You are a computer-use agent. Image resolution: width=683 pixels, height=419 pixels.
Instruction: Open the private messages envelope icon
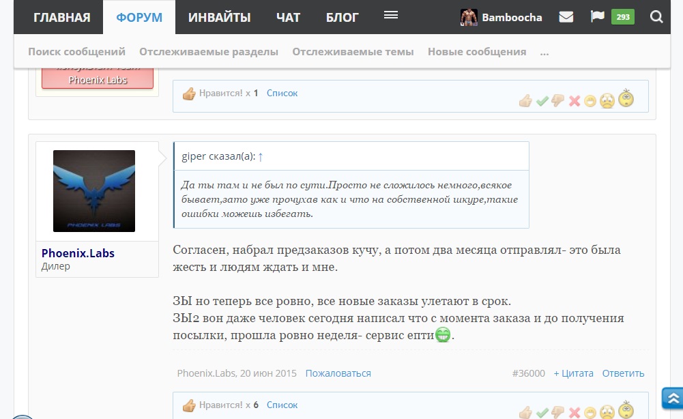(x=566, y=17)
